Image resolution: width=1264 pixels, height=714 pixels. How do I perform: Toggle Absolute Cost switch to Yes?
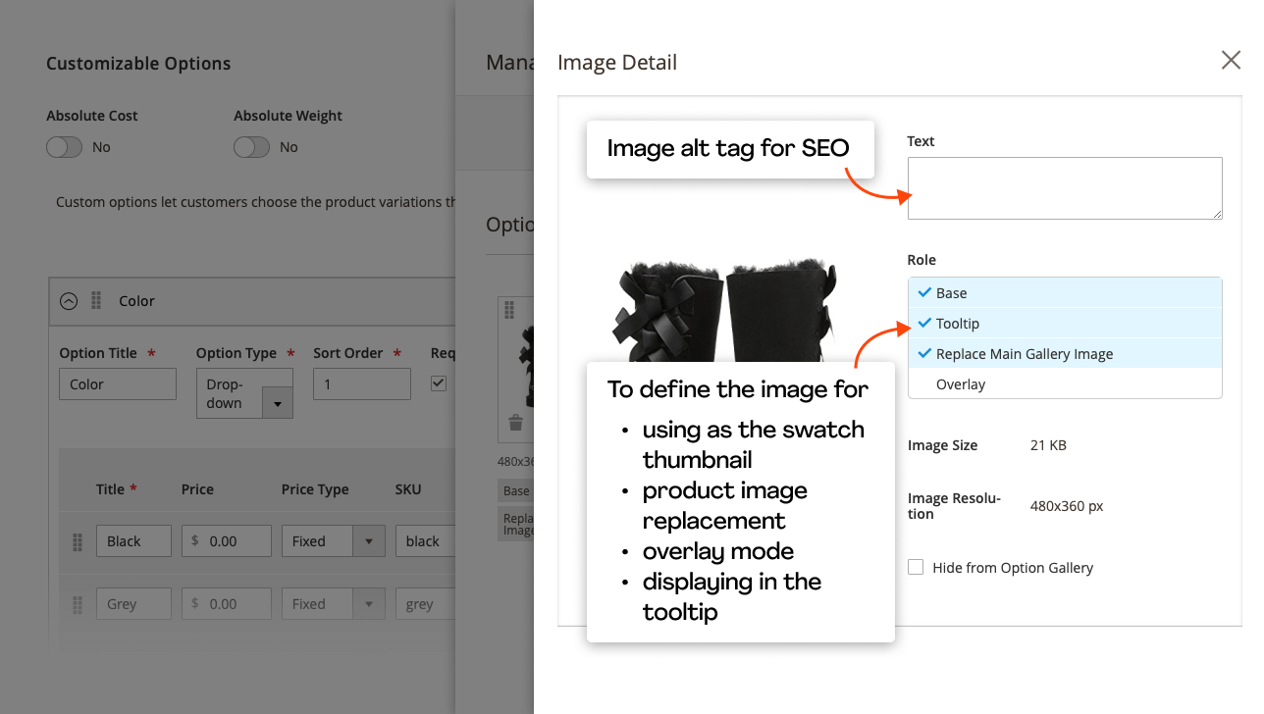[x=64, y=147]
